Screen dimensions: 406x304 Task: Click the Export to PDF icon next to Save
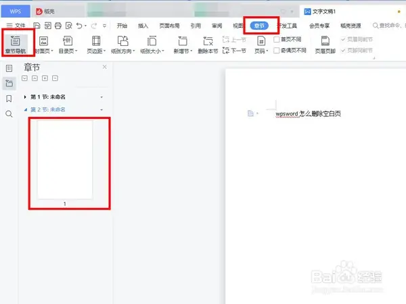[x=47, y=26]
